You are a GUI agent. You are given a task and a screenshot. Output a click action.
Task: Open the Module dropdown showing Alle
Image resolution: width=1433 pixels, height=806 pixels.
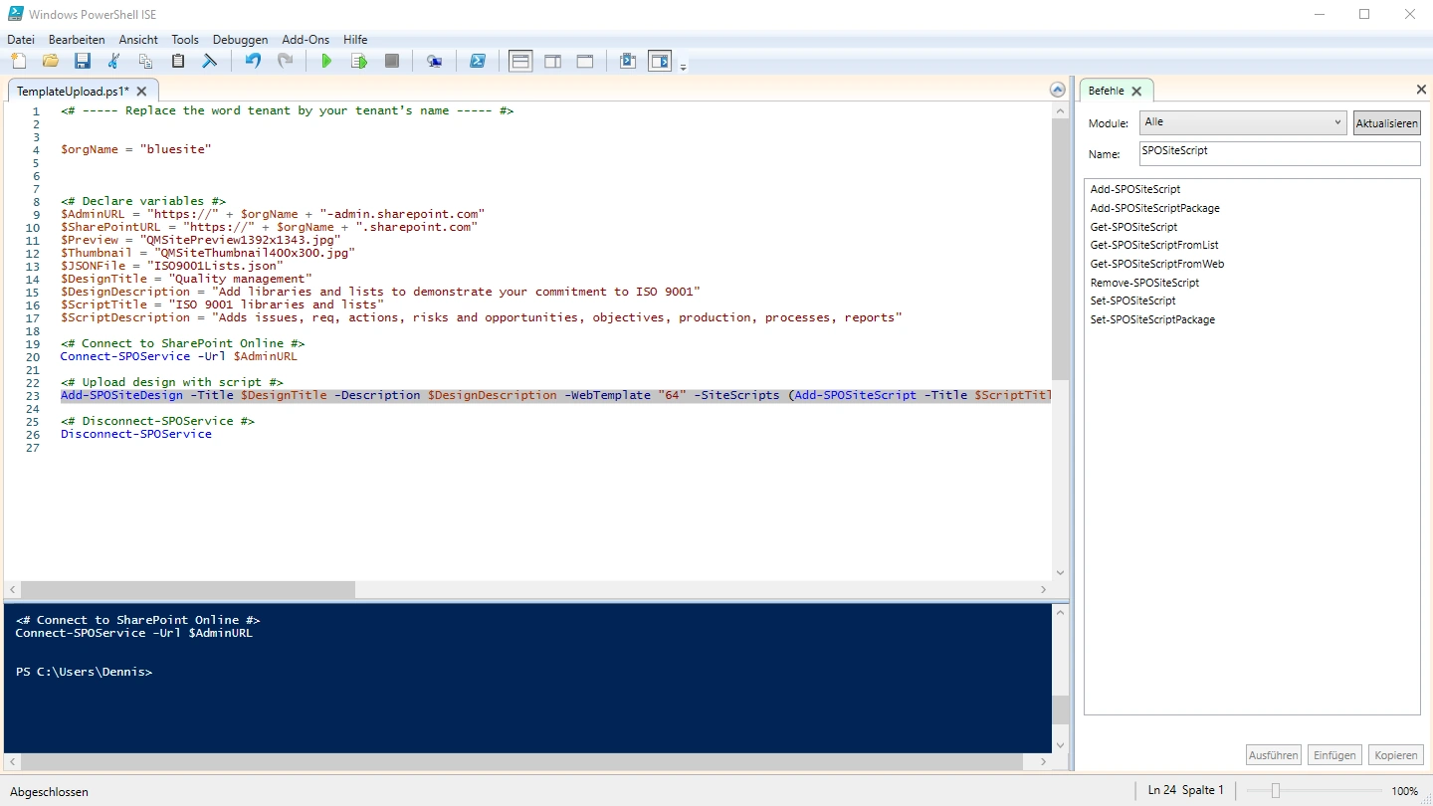(x=1243, y=122)
